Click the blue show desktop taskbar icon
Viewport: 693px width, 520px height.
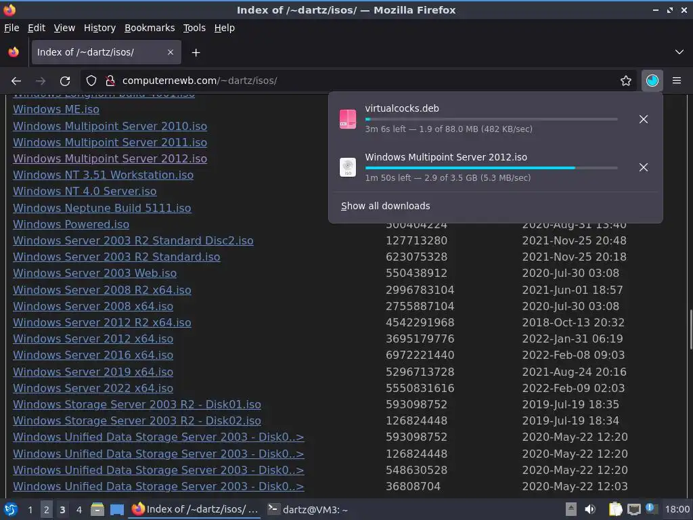116,509
